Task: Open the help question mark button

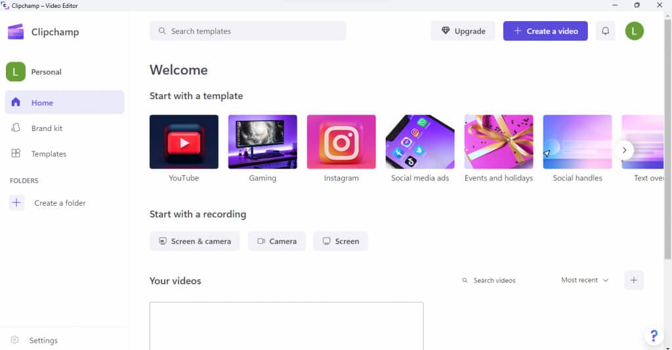Action: tap(654, 336)
